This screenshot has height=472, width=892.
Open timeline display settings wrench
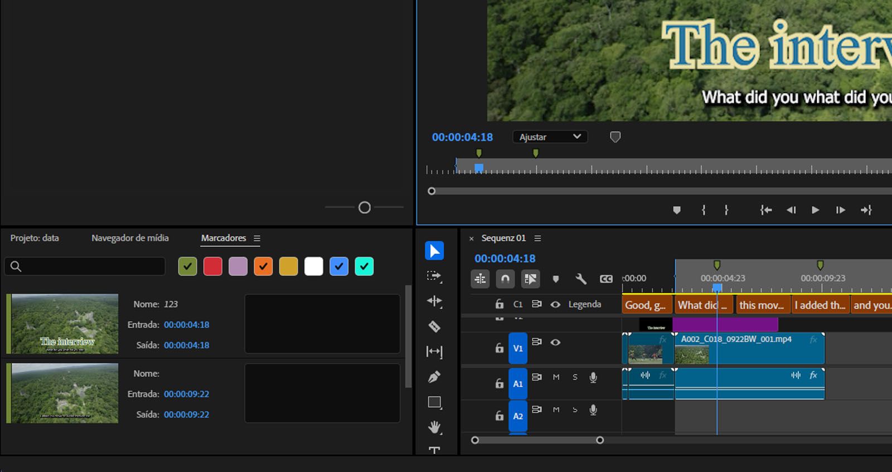(x=580, y=279)
